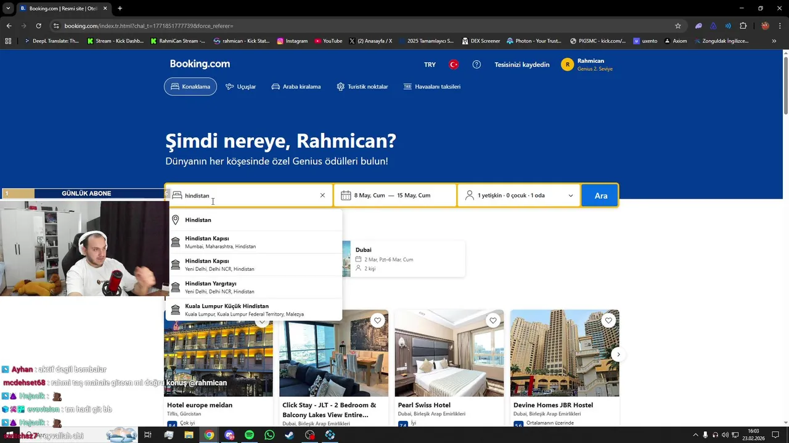Switch to Araba kiralama tab

click(296, 87)
